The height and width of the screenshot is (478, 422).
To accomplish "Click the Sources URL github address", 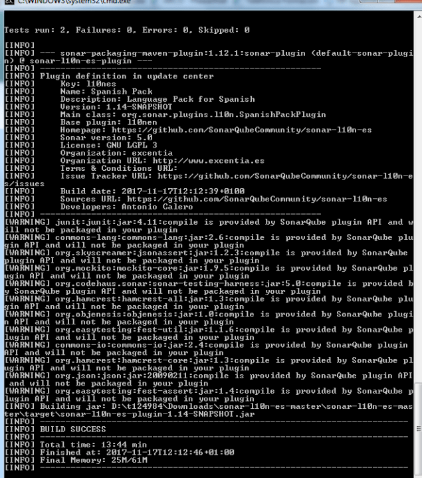I will (257, 199).
